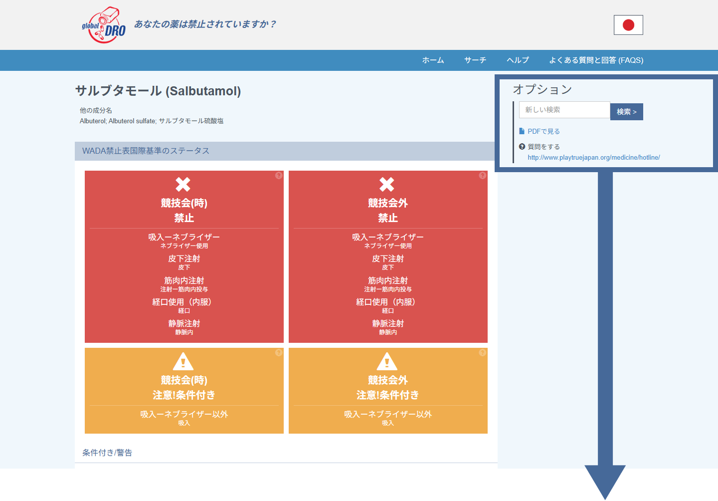
Task: Click the PDF document icon beside PDFで見る
Action: (522, 131)
